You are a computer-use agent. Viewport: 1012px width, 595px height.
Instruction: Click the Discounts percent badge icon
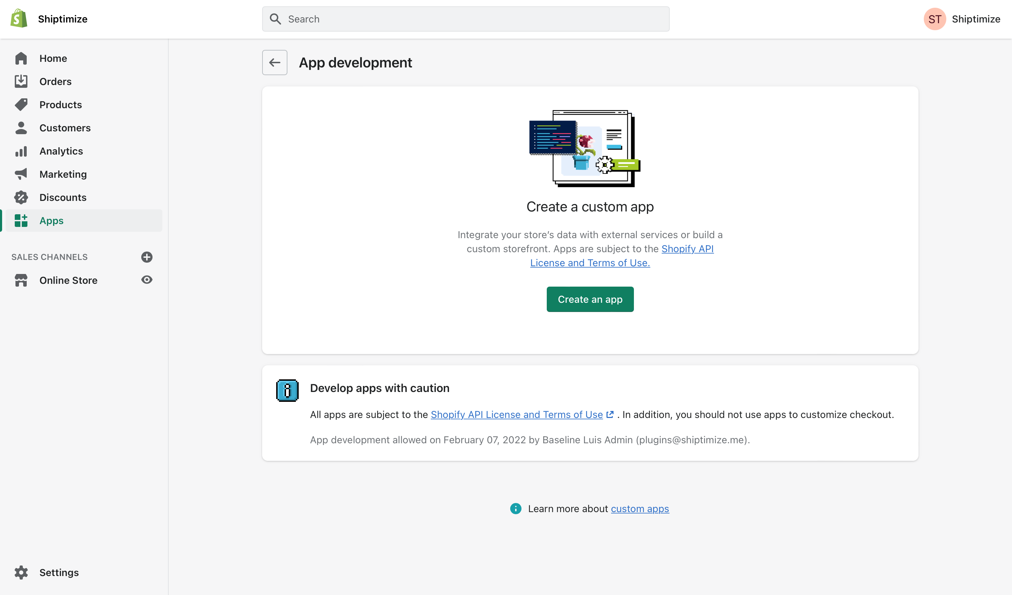click(21, 197)
